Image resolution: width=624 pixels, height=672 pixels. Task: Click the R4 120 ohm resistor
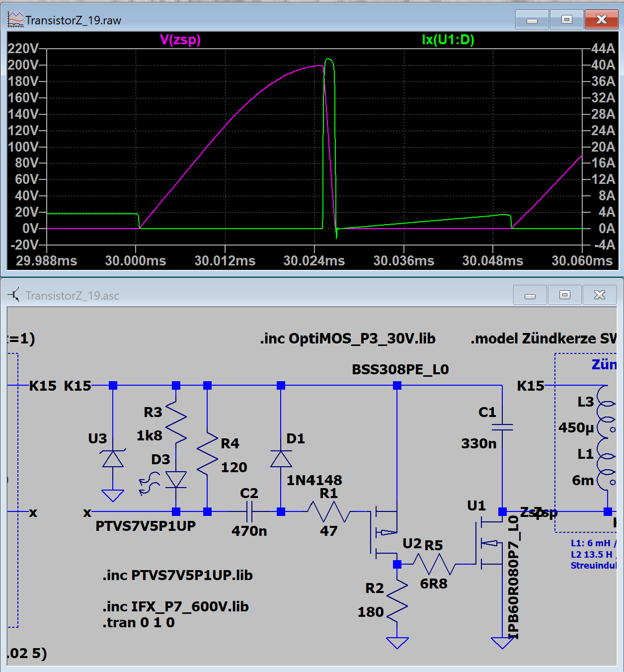[207, 454]
